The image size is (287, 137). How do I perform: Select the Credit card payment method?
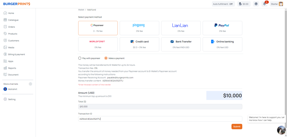click(x=139, y=44)
